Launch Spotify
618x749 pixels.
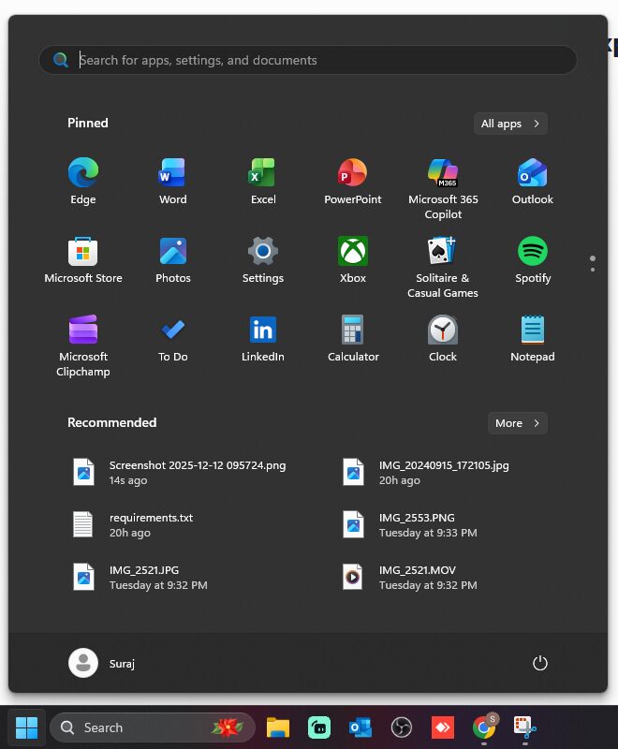(x=533, y=259)
